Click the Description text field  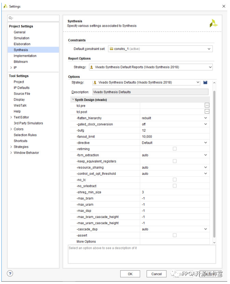[150, 92]
